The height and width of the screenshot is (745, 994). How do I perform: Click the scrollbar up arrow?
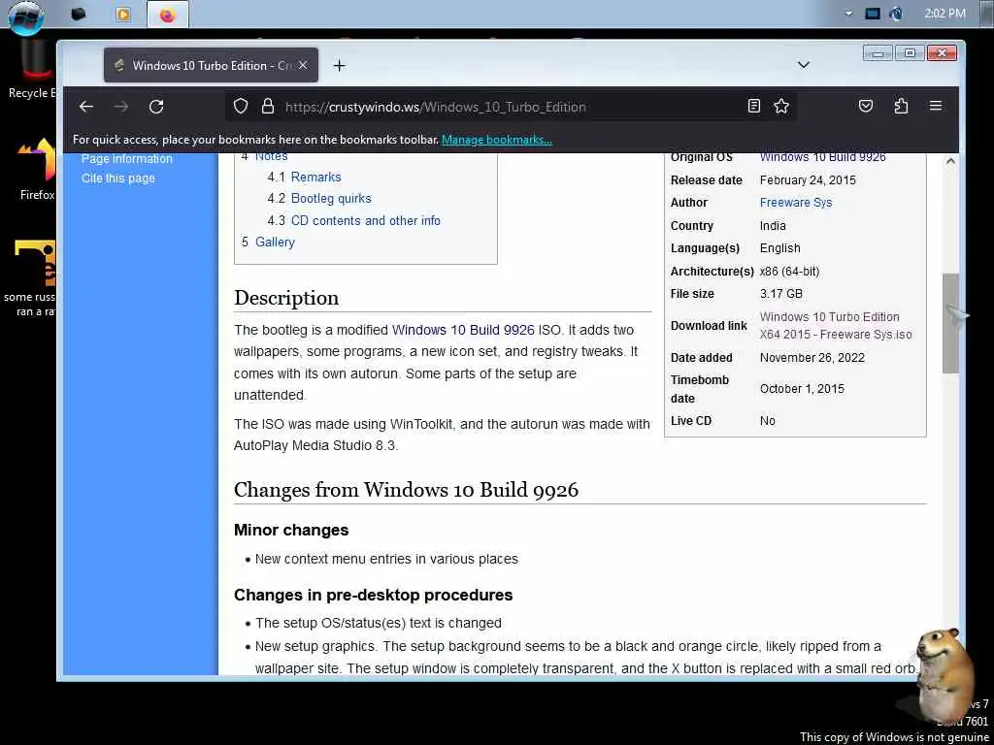950,161
